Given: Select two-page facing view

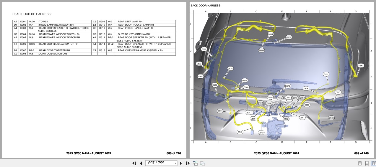Looking at the screenshot, I should [x=374, y=163].
